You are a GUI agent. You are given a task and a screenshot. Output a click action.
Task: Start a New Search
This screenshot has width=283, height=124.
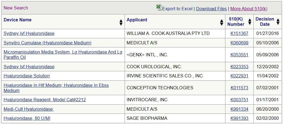pyautogui.click(x=16, y=8)
